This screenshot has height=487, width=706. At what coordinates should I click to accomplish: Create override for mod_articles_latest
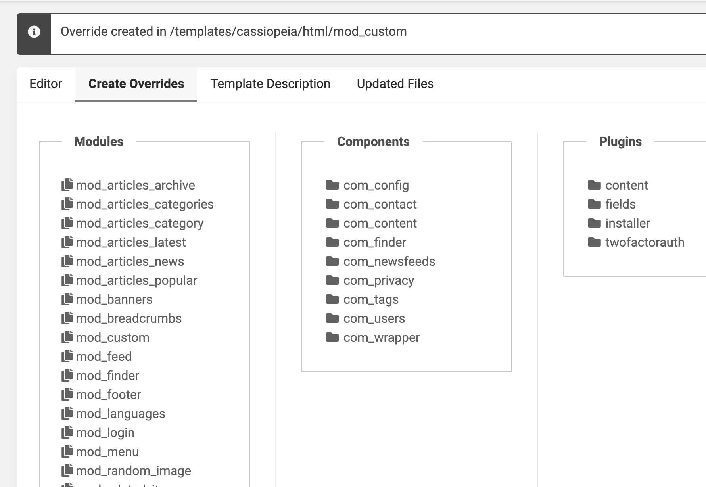[131, 242]
